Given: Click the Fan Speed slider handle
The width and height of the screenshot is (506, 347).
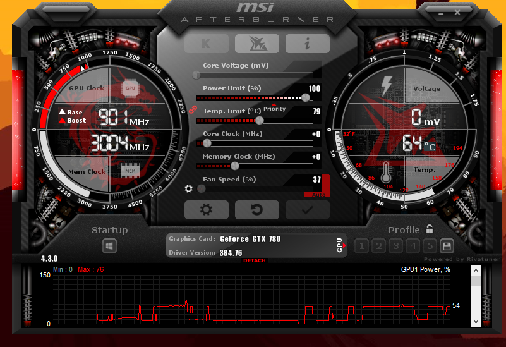Looking at the screenshot, I should [x=201, y=189].
